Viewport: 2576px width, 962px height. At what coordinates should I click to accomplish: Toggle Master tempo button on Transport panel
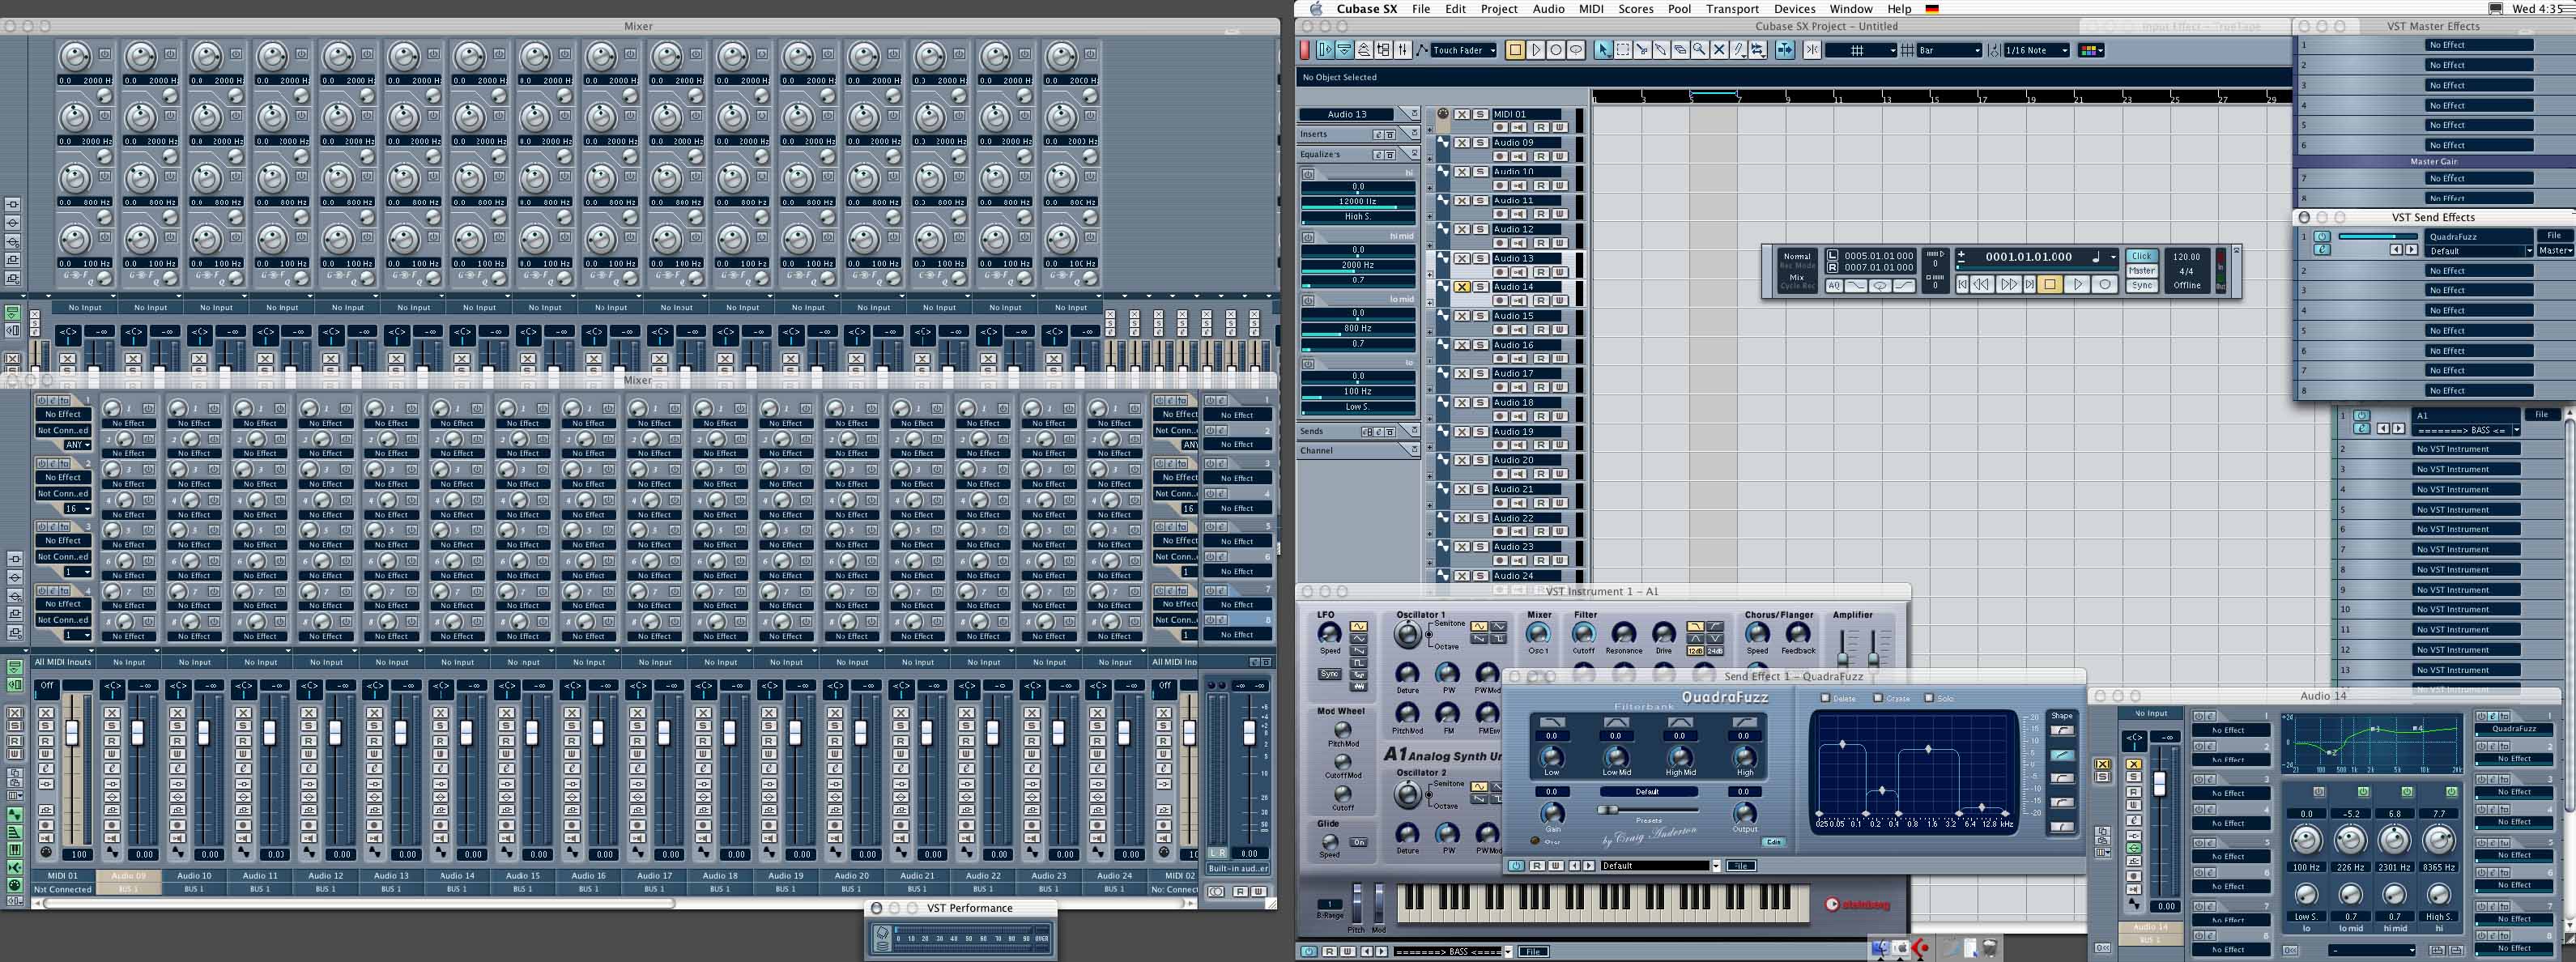click(x=2142, y=271)
